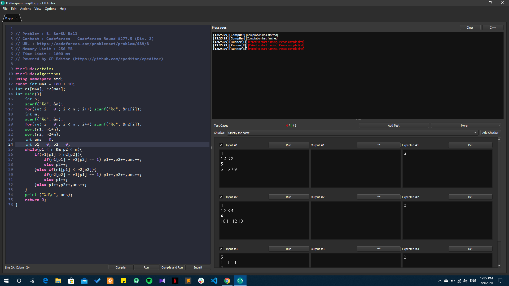Launch Visual Studio Code from taskbar
509x286 pixels.
pyautogui.click(x=214, y=281)
